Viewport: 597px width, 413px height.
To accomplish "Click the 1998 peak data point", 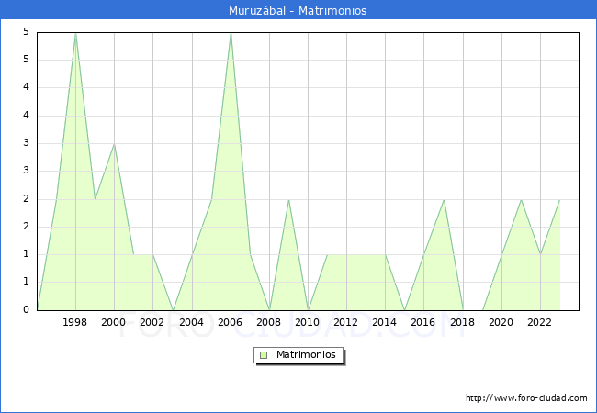I will coord(75,34).
